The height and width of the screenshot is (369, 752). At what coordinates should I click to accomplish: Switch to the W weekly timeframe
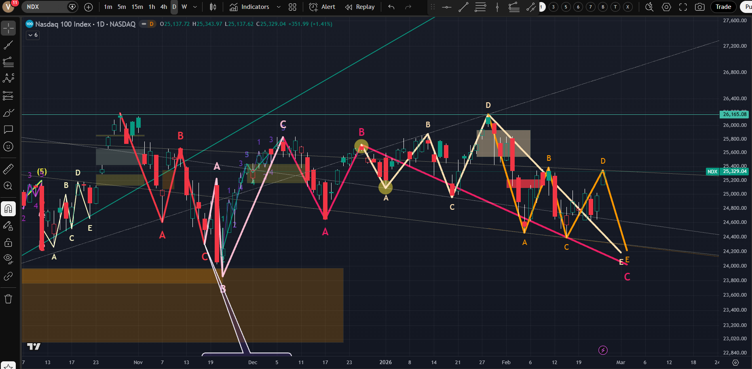coord(184,7)
